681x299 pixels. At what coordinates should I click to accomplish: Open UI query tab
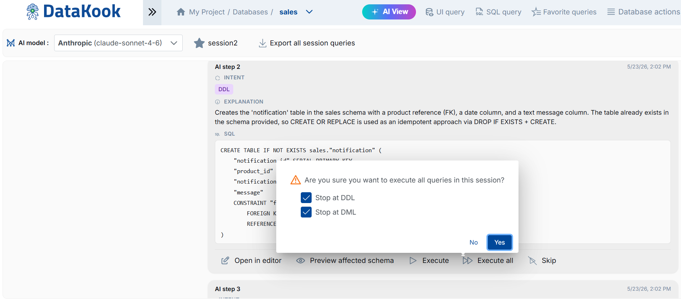445,12
